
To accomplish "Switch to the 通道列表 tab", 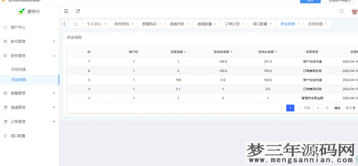I will click(177, 24).
